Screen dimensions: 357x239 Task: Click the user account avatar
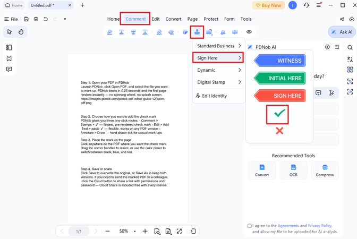[293, 5]
